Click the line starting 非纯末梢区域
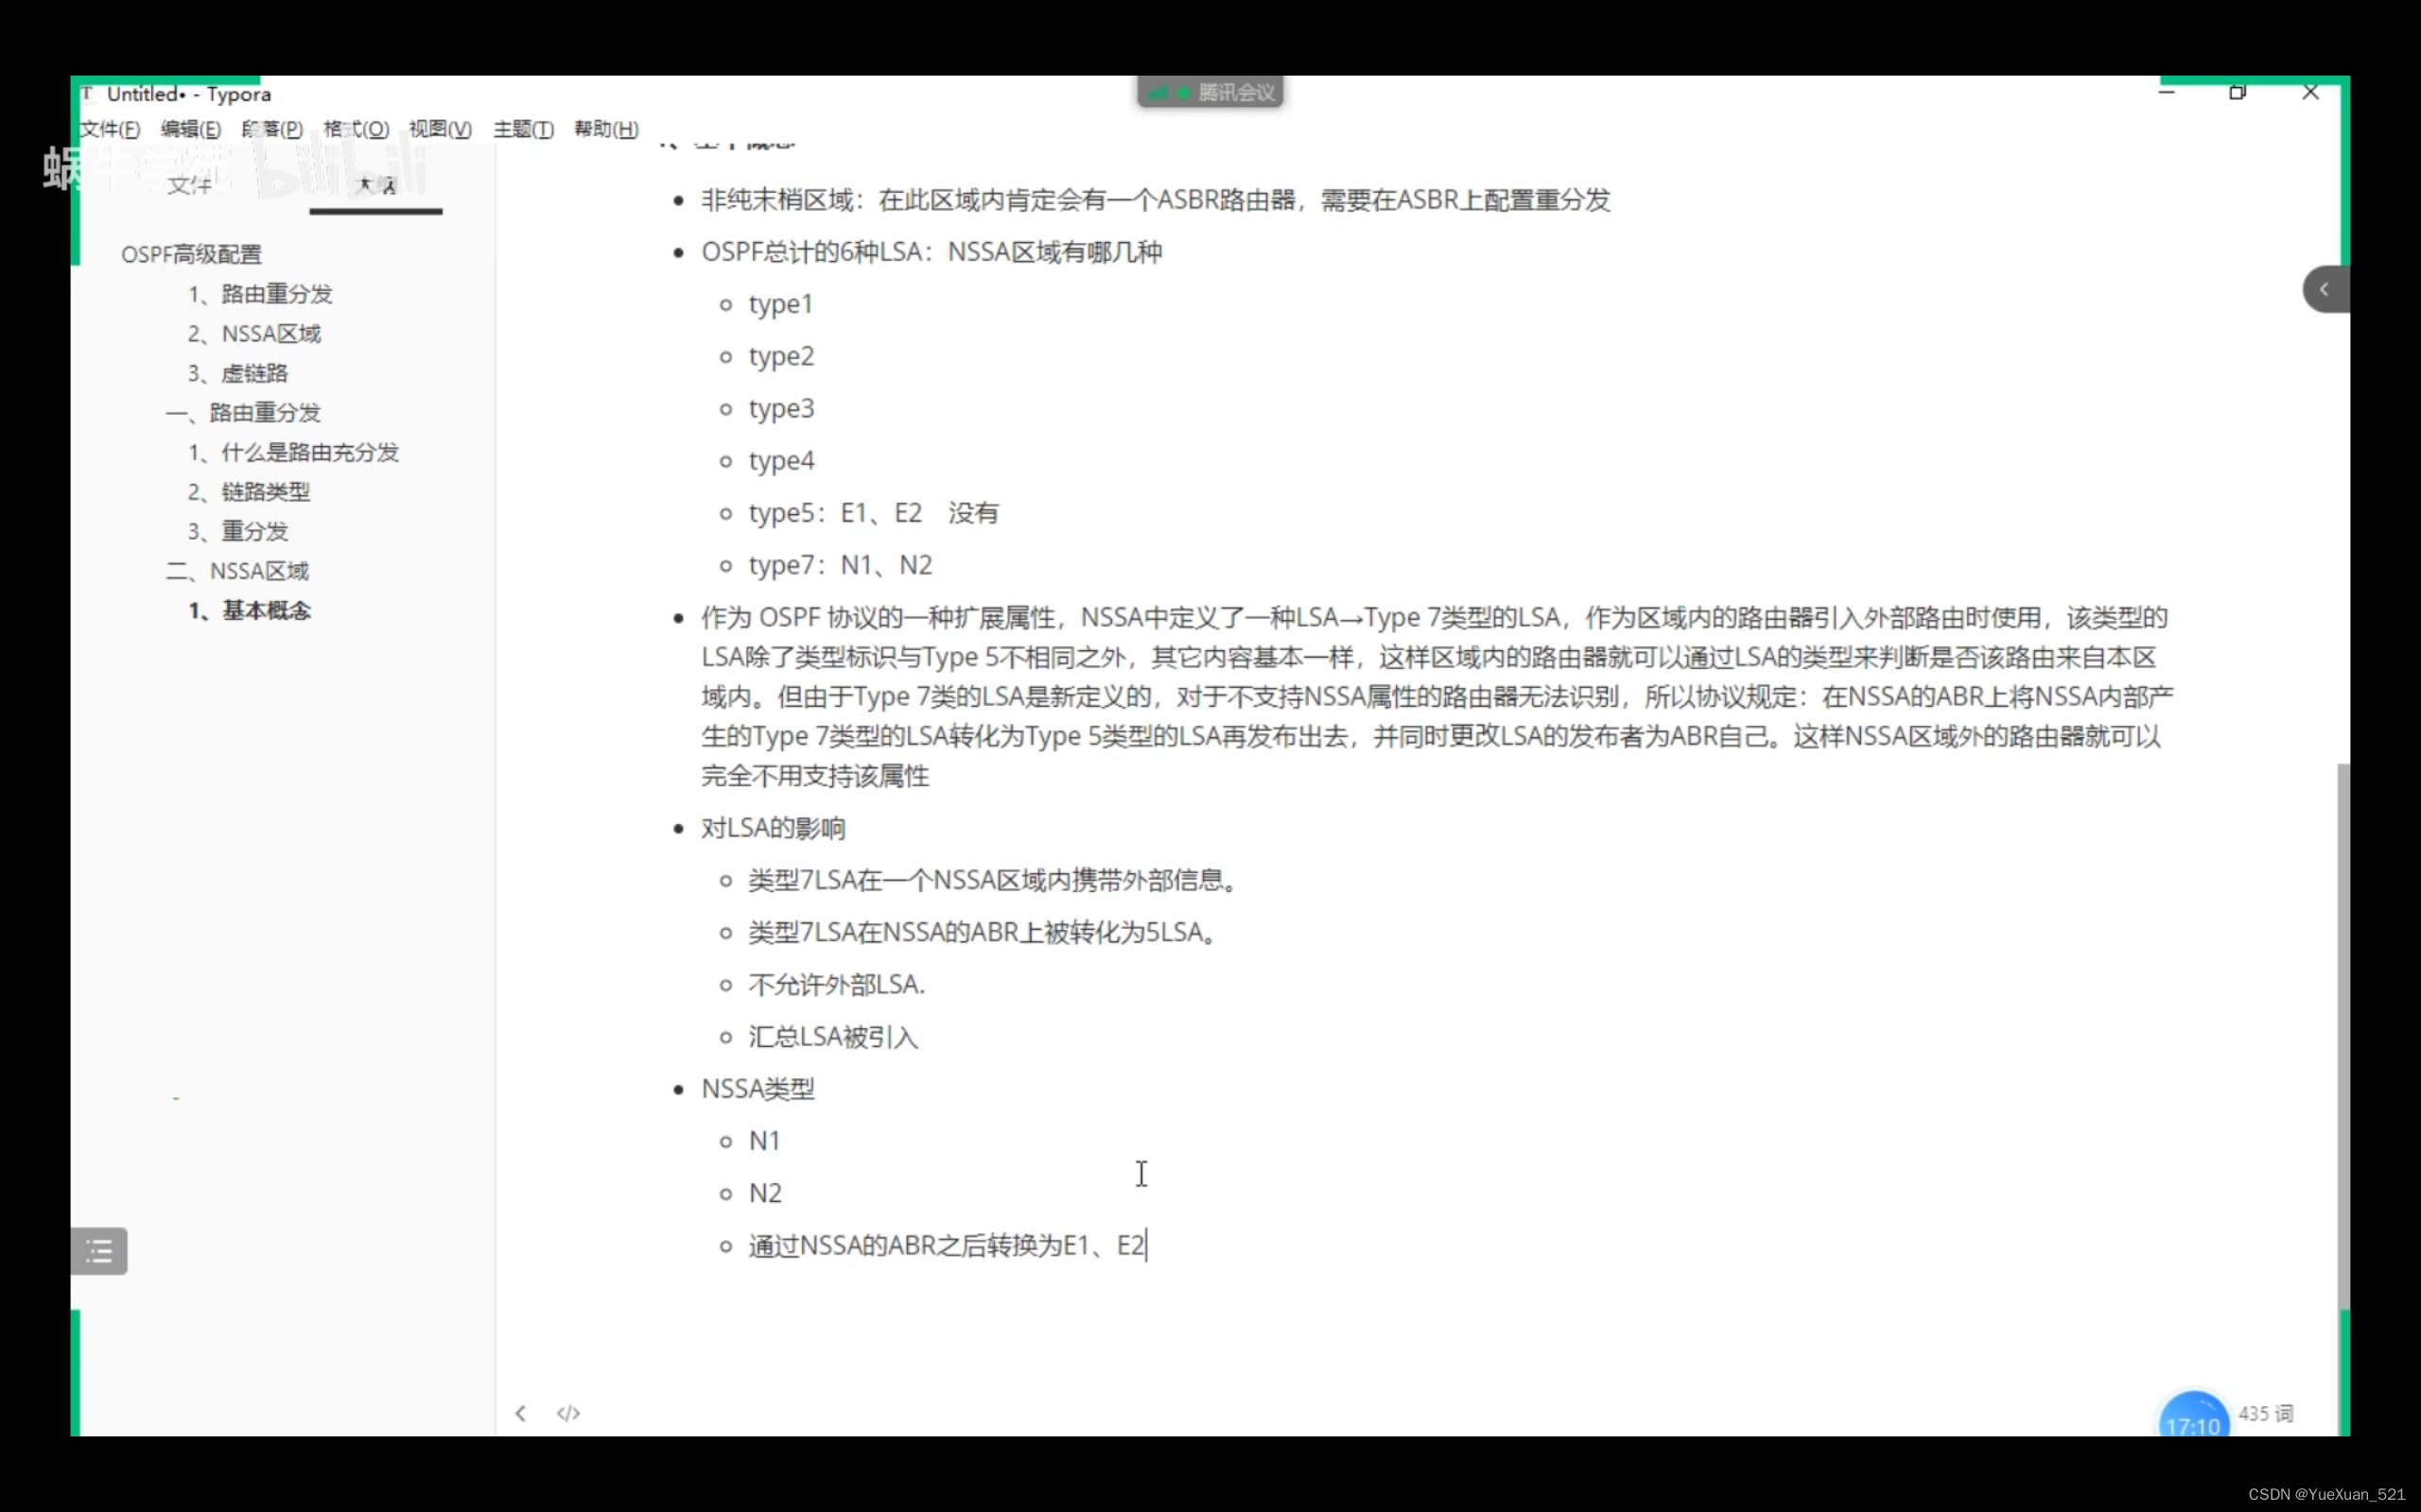Image resolution: width=2421 pixels, height=1512 pixels. [1156, 200]
